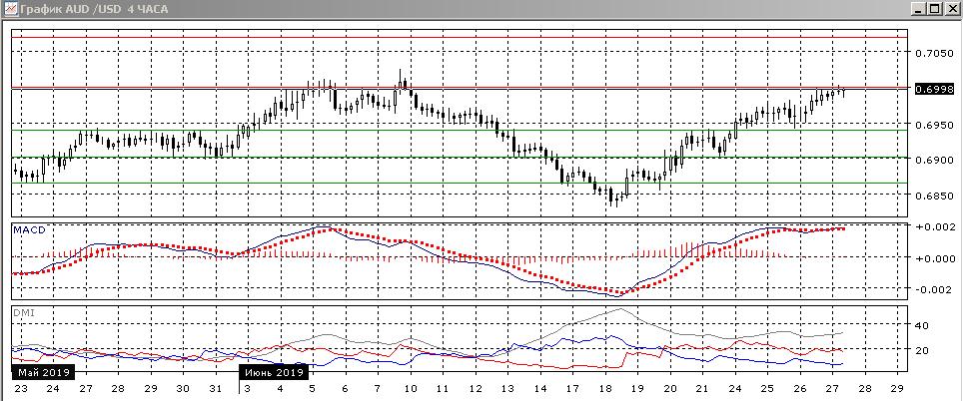Select the current price label 0.6998
This screenshot has width=963, height=401.
[x=934, y=89]
